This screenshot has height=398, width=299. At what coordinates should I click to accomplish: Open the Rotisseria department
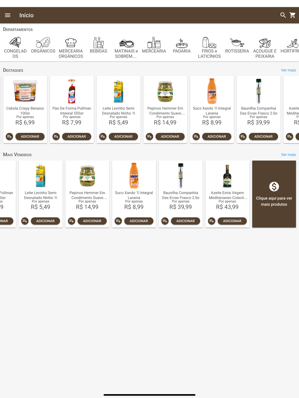click(x=237, y=45)
